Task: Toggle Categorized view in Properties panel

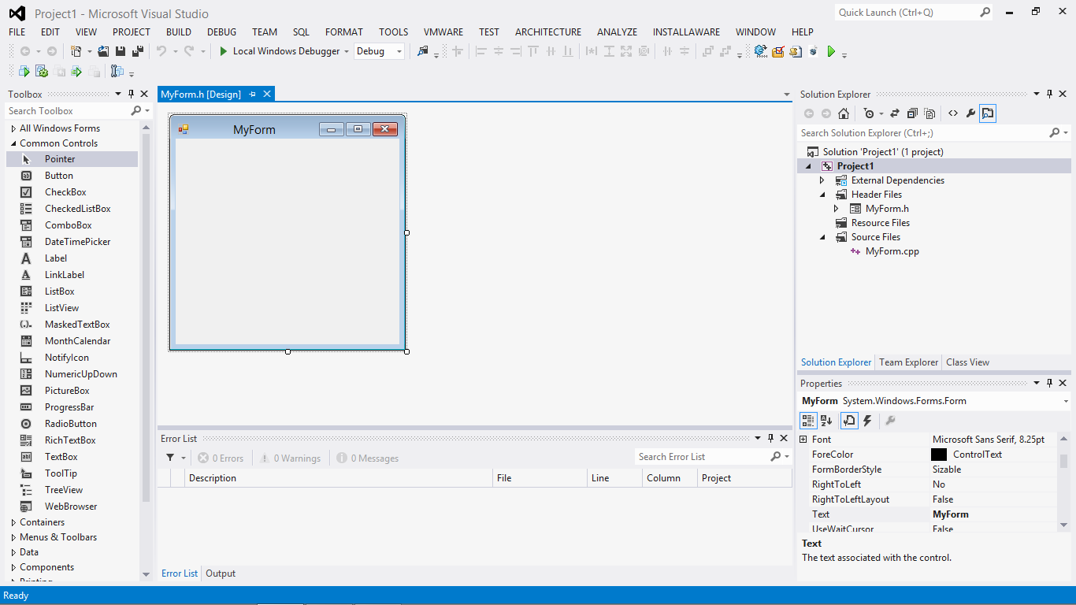Action: click(809, 421)
